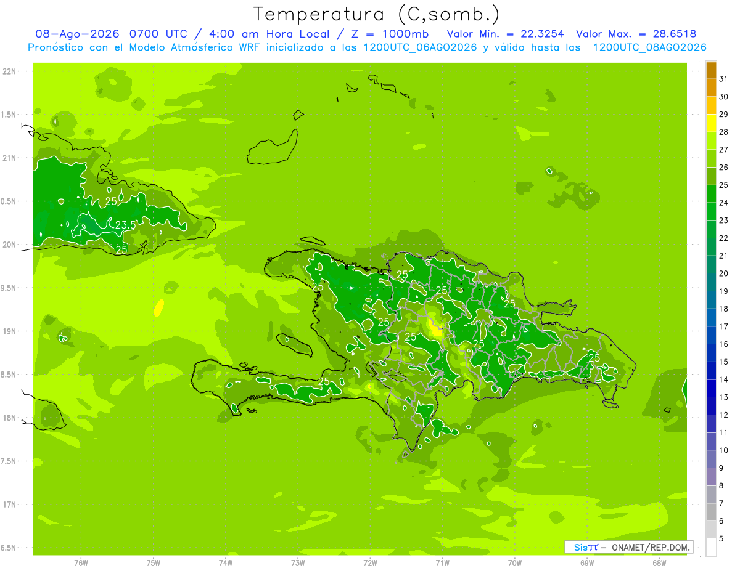Click the blue legend swatch between 15 and 16

tap(711, 354)
